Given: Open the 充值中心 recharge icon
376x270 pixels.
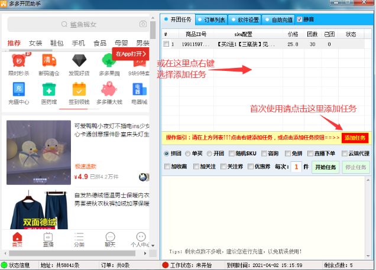Looking at the screenshot, I should (19, 89).
